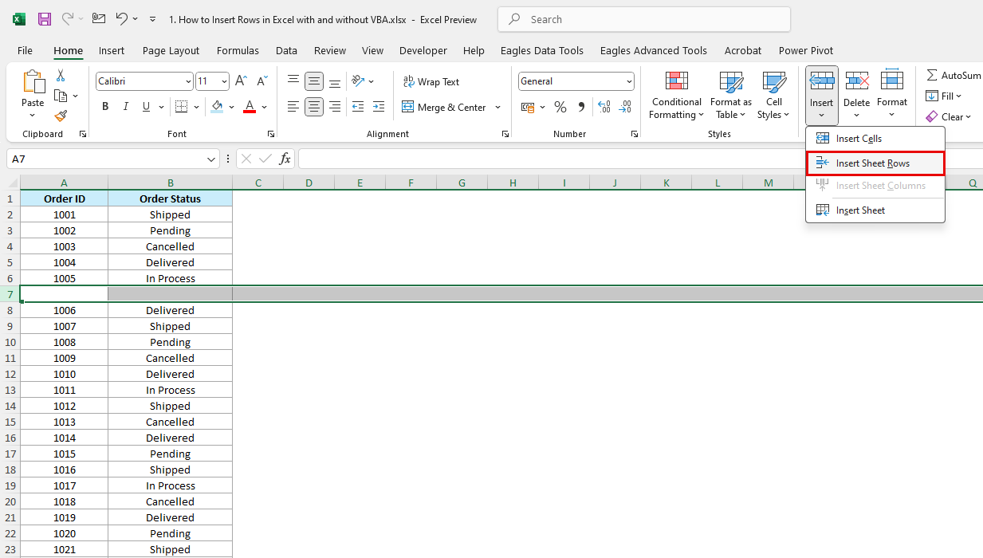Click the Bottom Align icon
Viewport: 983px width, 558px height.
(335, 81)
